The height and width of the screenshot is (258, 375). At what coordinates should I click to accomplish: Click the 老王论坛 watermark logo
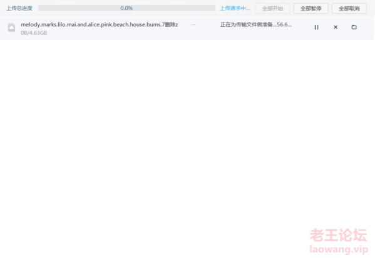[339, 235]
